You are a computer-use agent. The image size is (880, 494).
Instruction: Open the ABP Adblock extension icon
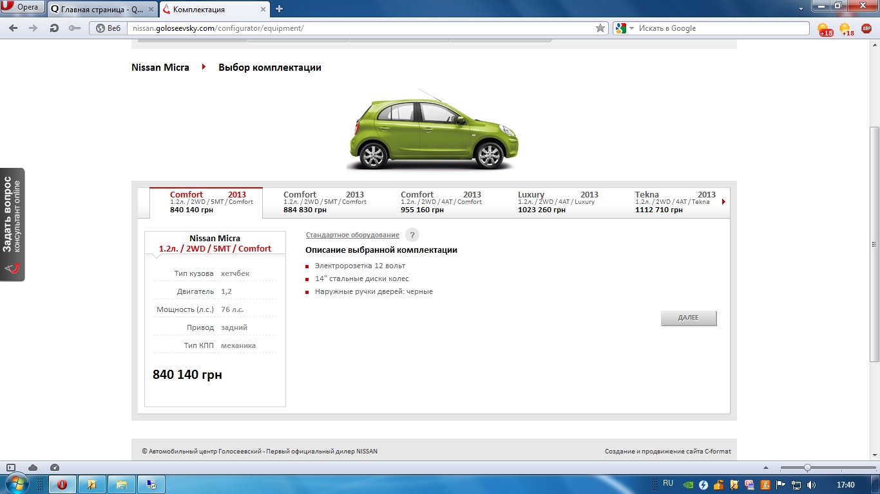pos(866,28)
